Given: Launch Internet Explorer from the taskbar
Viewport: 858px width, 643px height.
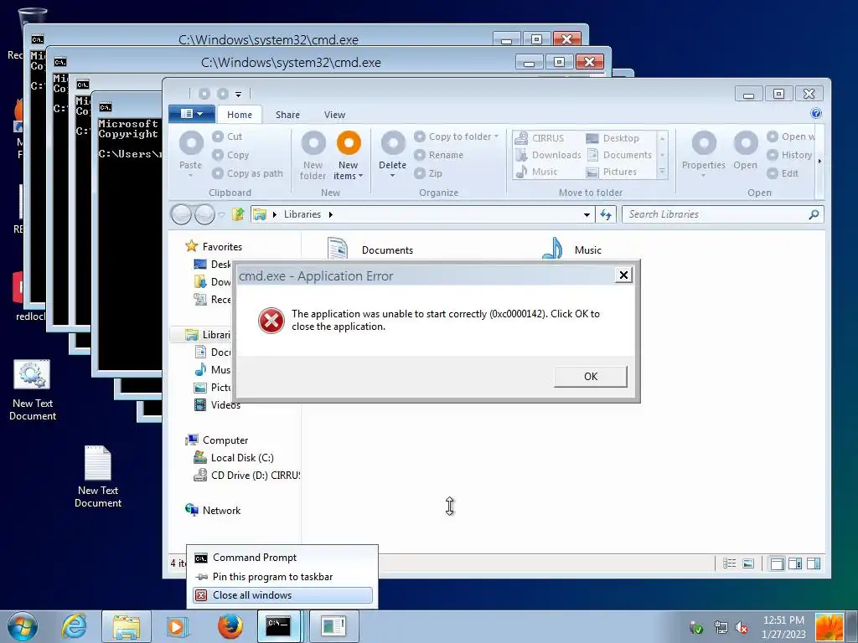Looking at the screenshot, I should pyautogui.click(x=74, y=626).
